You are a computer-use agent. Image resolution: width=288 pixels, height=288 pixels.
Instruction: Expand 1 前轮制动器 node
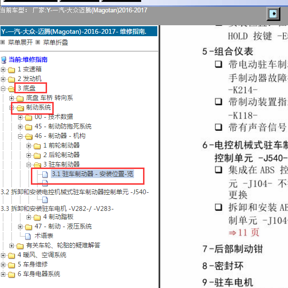(29, 146)
